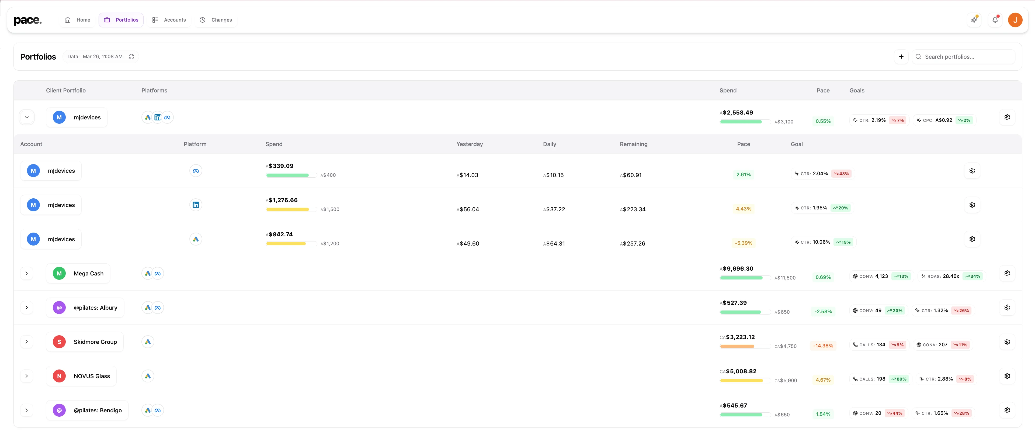Open the AI sparkle assistant icon
Viewport: 1035px width, 435px height.
974,20
